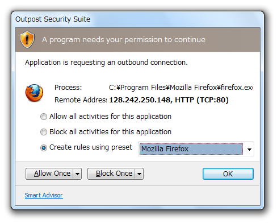Click the outbound connection request message
The width and height of the screenshot is (277, 223).
pyautogui.click(x=106, y=63)
